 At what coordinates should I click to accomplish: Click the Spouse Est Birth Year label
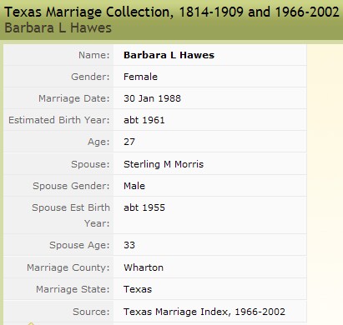coord(71,215)
